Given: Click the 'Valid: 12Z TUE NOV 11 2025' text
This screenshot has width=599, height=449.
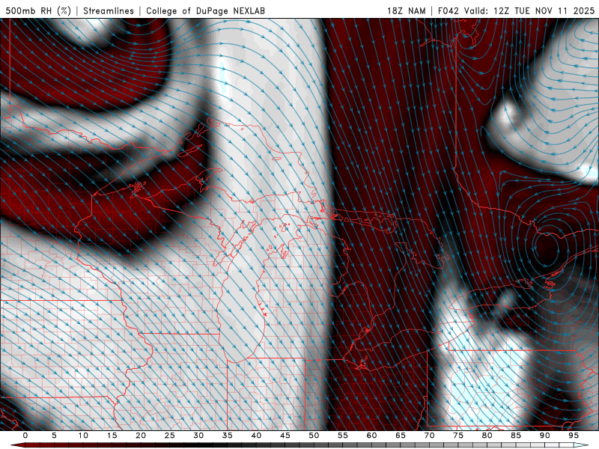Looking at the screenshot, I should [529, 10].
